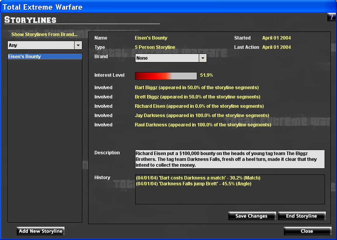Click the Save Changes button

(252, 216)
